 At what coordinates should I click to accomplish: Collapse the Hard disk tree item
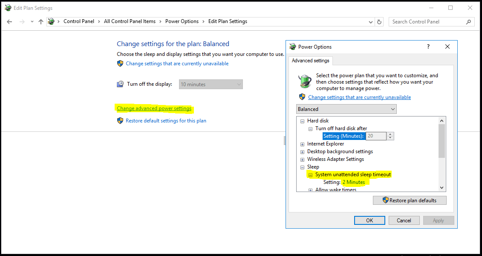tap(302, 121)
